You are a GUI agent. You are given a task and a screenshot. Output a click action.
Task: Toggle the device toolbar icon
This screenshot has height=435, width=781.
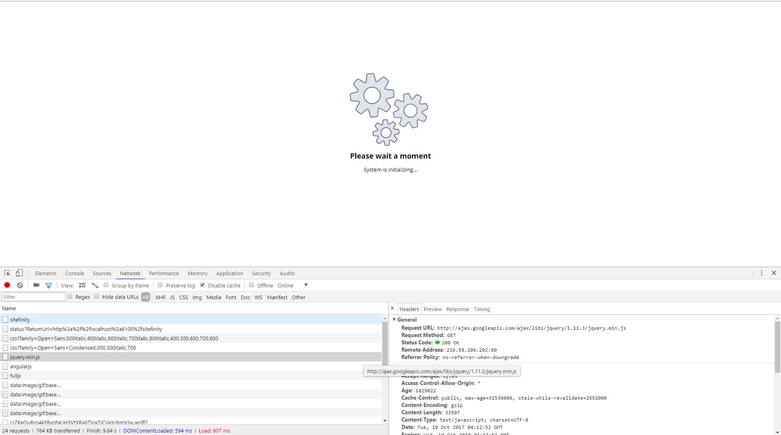(19, 273)
